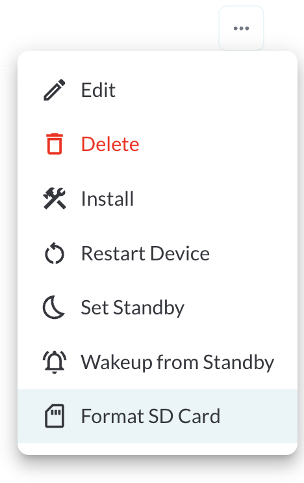
Task: Click the highlighted Format SD Card entry
Action: tap(157, 416)
